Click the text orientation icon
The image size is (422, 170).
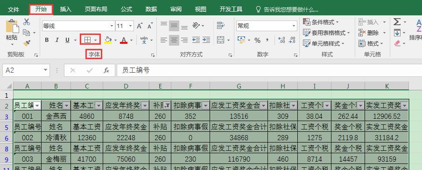tap(196, 26)
